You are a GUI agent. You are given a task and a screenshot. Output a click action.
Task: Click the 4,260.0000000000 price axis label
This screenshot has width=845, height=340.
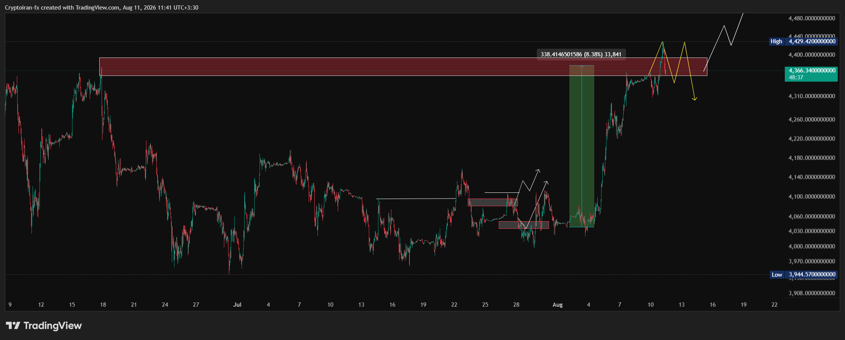[x=812, y=120]
